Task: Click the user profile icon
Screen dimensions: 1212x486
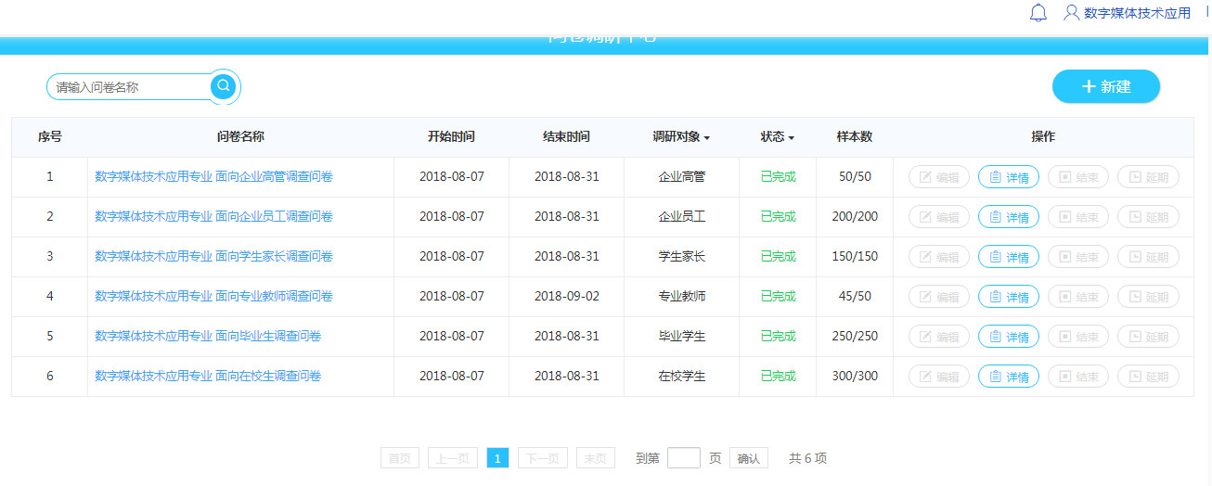Action: click(1072, 13)
